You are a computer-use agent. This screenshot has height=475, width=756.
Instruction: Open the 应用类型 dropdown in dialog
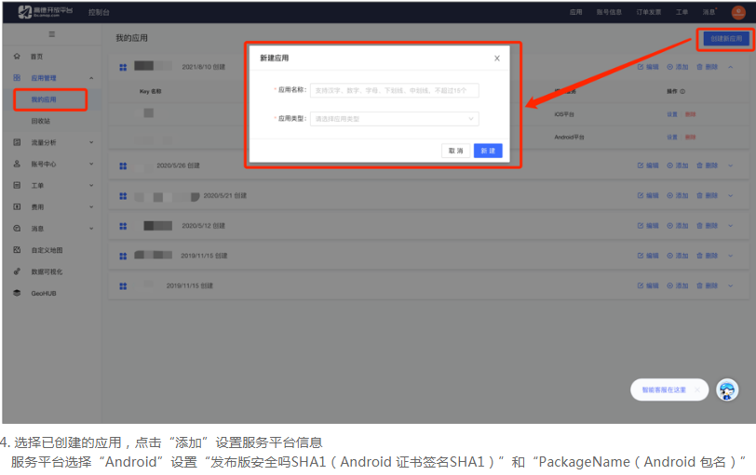point(395,119)
